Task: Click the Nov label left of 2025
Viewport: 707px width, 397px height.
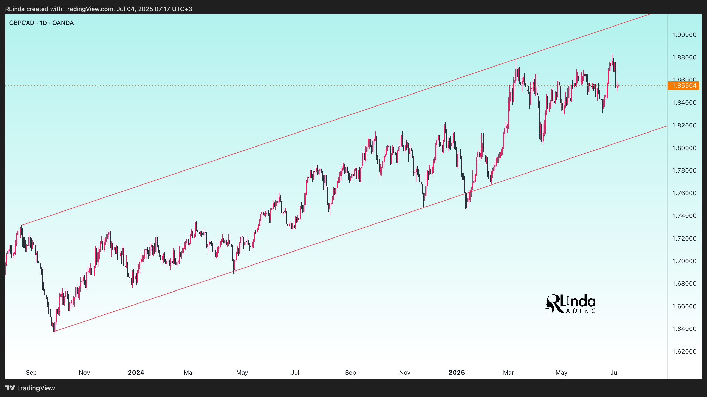Action: (x=405, y=373)
